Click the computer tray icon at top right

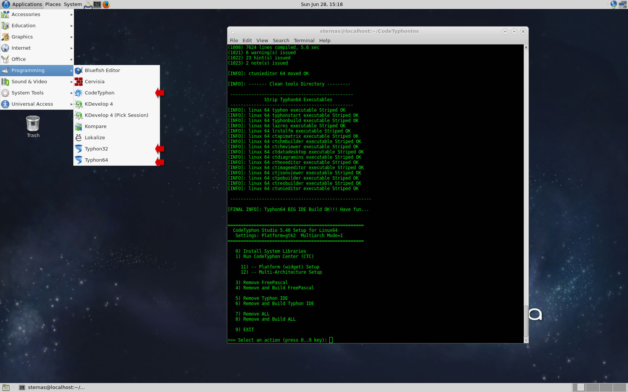click(623, 4)
